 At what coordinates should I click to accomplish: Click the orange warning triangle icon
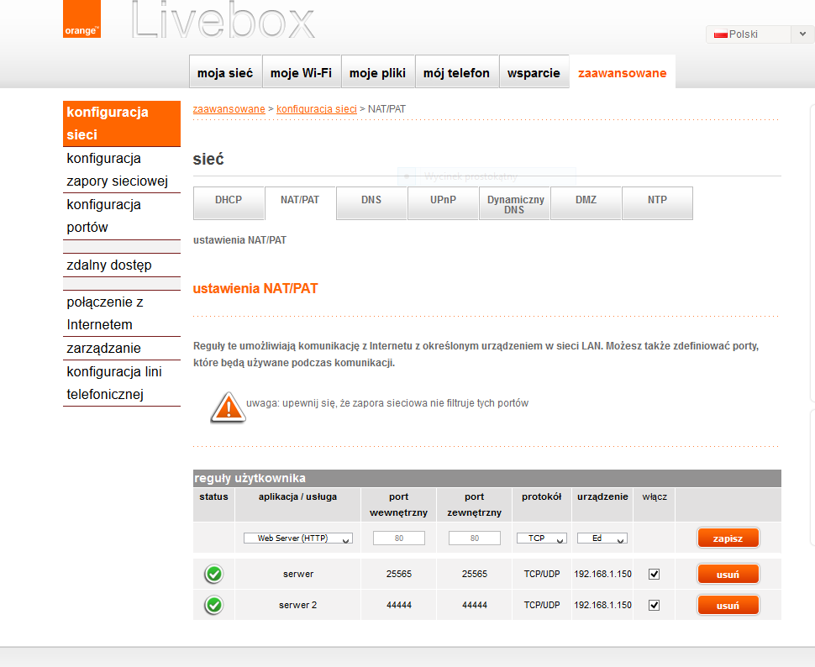click(229, 407)
